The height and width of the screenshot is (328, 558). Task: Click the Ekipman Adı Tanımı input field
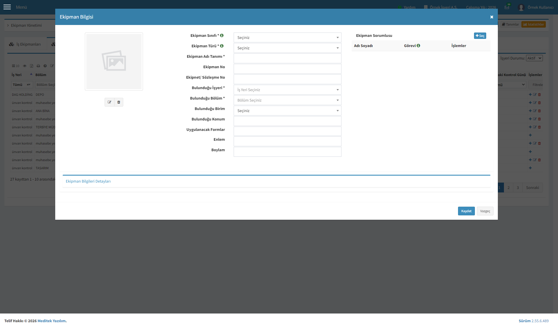tap(287, 58)
